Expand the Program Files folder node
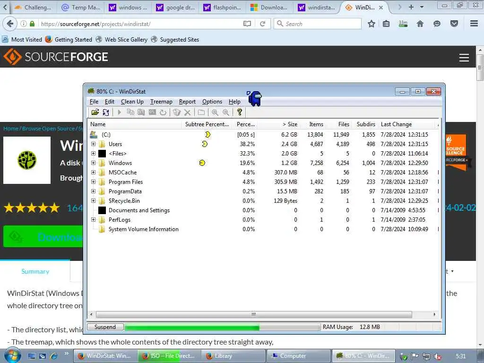The image size is (484, 363). 93,182
